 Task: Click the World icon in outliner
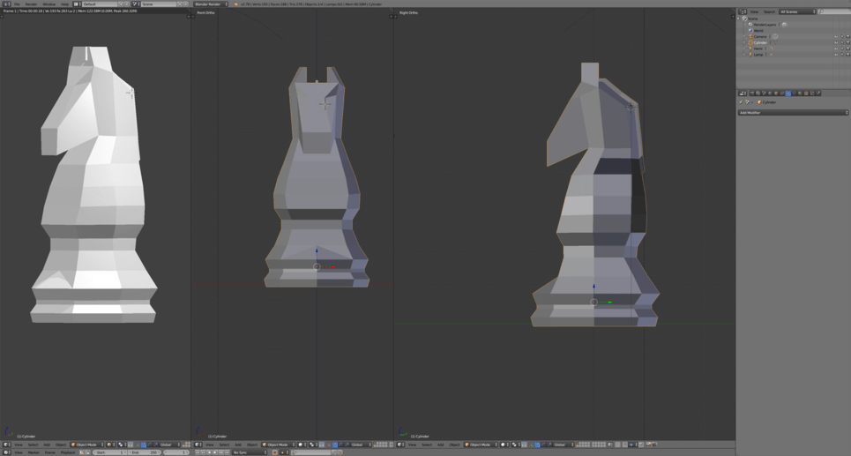point(750,30)
